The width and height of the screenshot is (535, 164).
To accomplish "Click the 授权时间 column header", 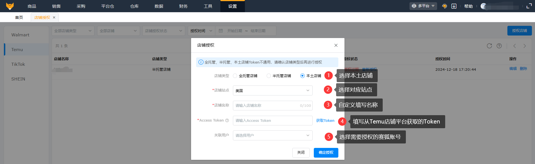I will (443, 59).
